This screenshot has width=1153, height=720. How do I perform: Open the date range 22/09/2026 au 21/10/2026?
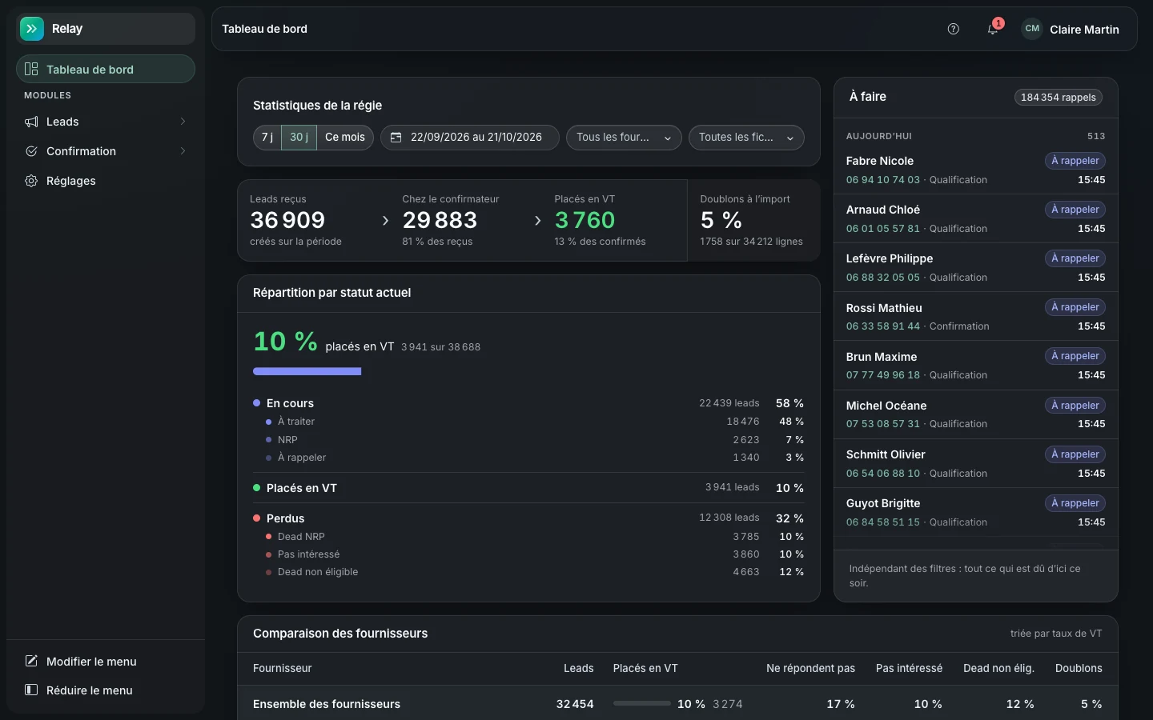click(x=470, y=138)
